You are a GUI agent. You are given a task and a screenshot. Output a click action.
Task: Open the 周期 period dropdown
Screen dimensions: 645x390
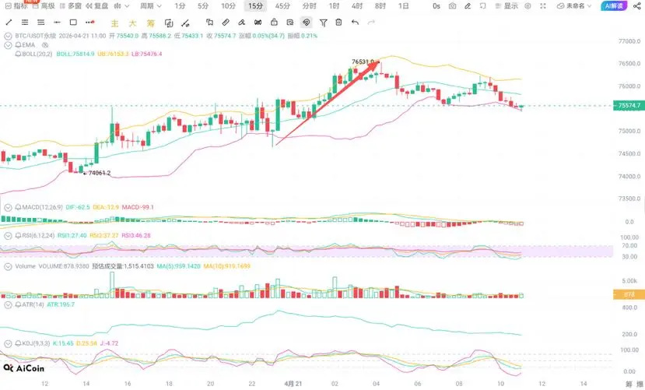(151, 5)
